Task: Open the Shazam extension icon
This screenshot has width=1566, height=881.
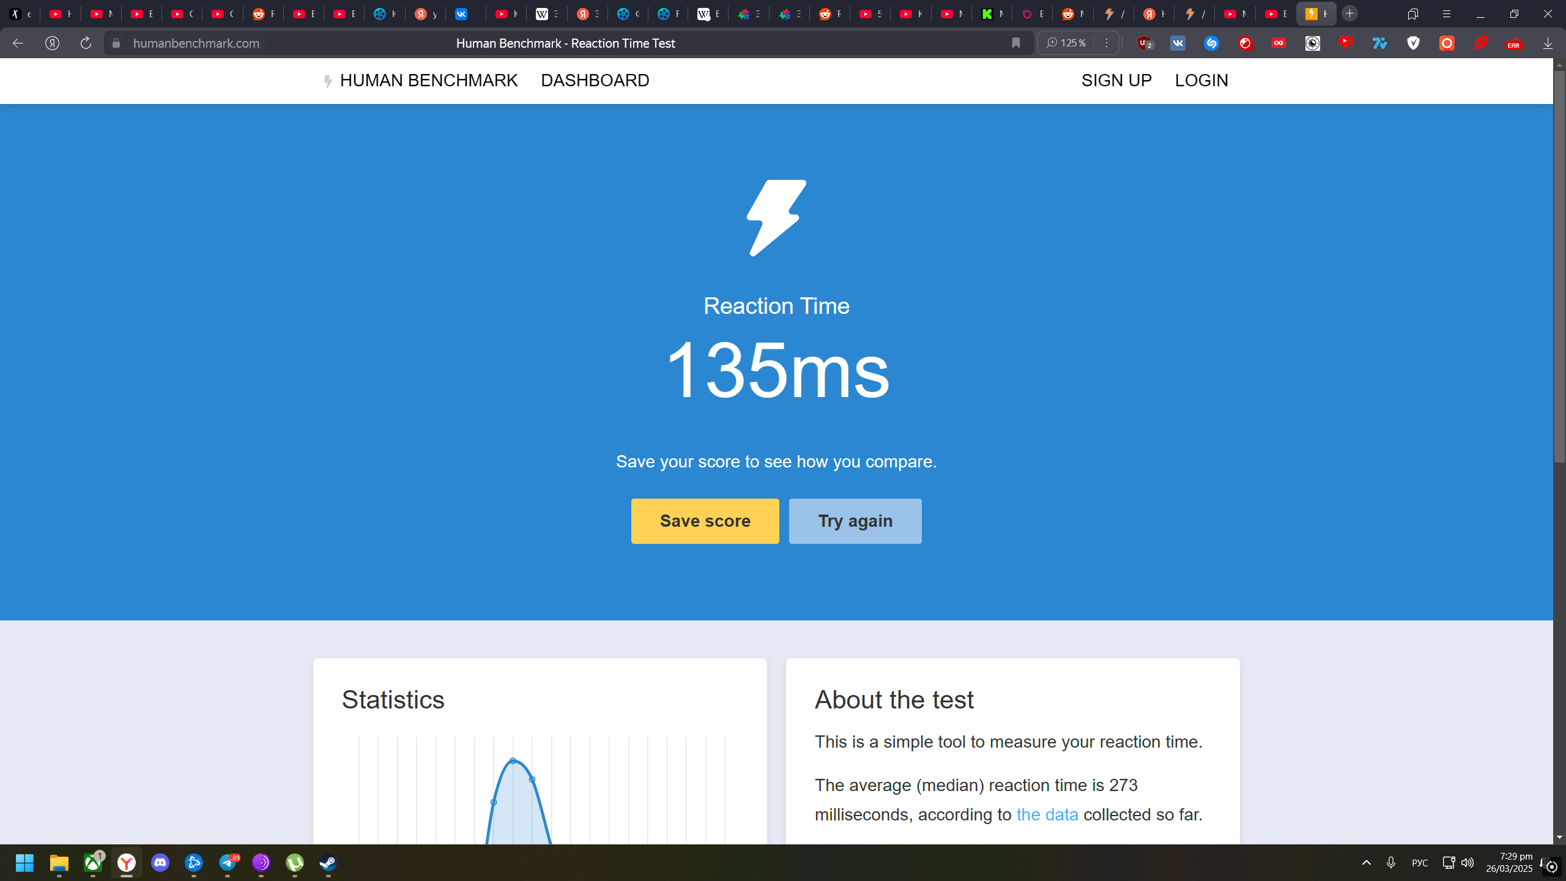Action: coord(1211,43)
